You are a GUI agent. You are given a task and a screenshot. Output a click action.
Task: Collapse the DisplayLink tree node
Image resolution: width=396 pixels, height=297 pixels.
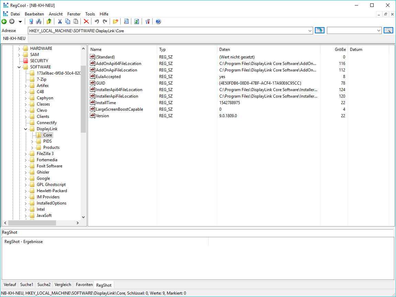(26, 129)
